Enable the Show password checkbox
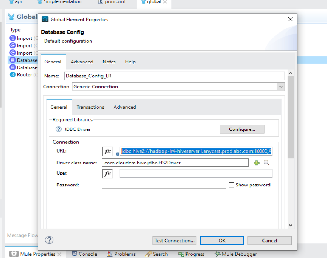 click(232, 185)
